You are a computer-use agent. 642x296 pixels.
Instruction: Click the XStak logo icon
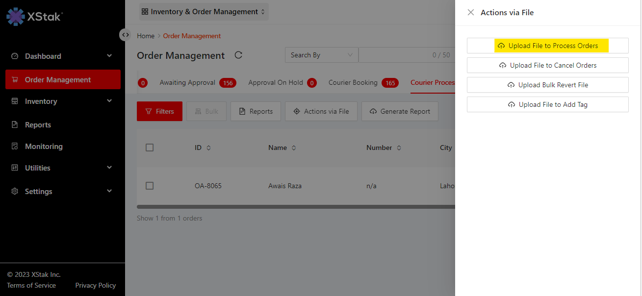15,16
